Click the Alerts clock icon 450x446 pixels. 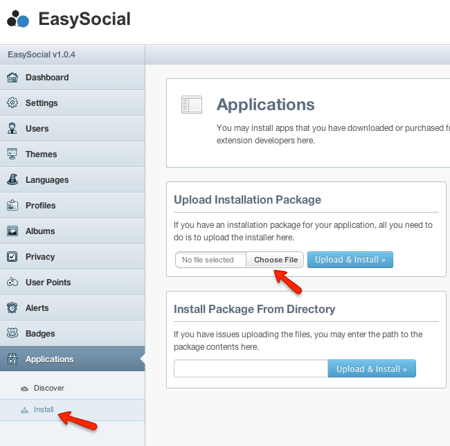tap(12, 308)
